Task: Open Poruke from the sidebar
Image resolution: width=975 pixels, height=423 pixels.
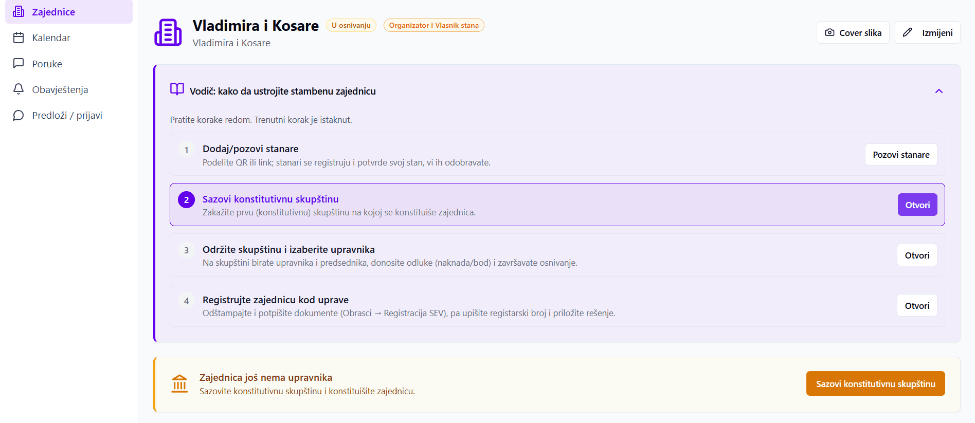Action: coord(69,64)
